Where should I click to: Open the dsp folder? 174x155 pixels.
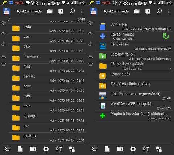[x=47, y=49]
